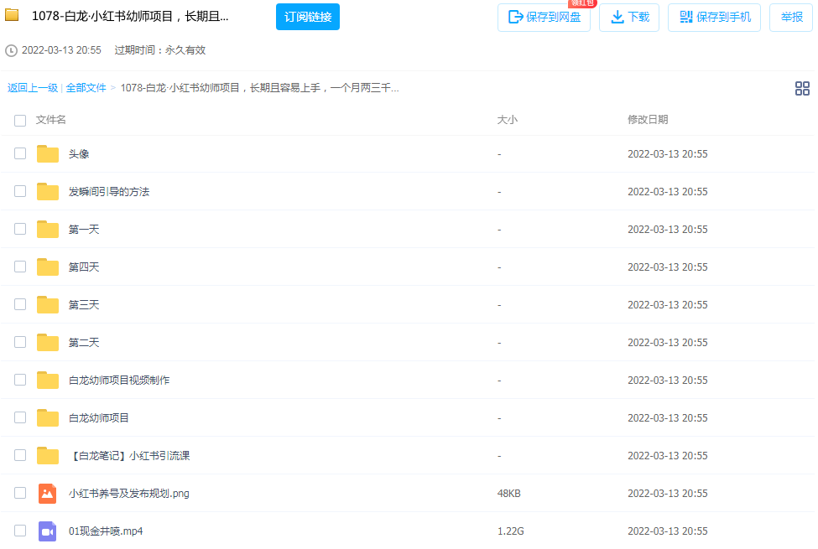Click the 订阅链接 button
The height and width of the screenshot is (549, 818).
tap(308, 17)
